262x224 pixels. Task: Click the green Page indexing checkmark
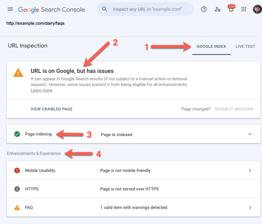[x=17, y=134]
